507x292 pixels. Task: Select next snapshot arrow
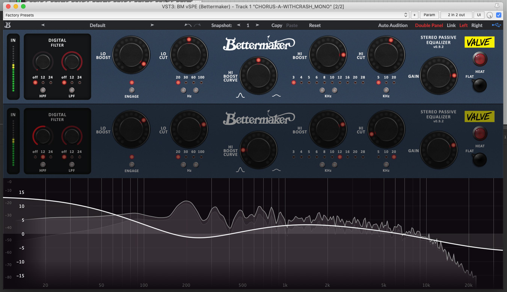tap(257, 25)
